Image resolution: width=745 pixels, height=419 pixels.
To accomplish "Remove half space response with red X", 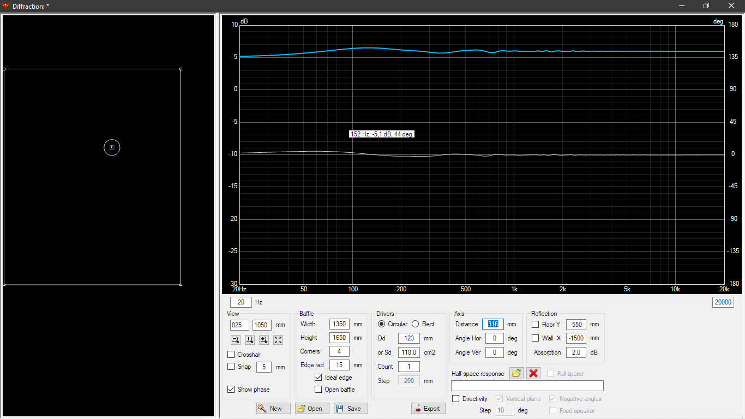I will [533, 373].
